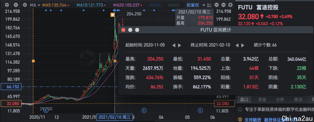Close range selection with orange X marker

click(112, 15)
